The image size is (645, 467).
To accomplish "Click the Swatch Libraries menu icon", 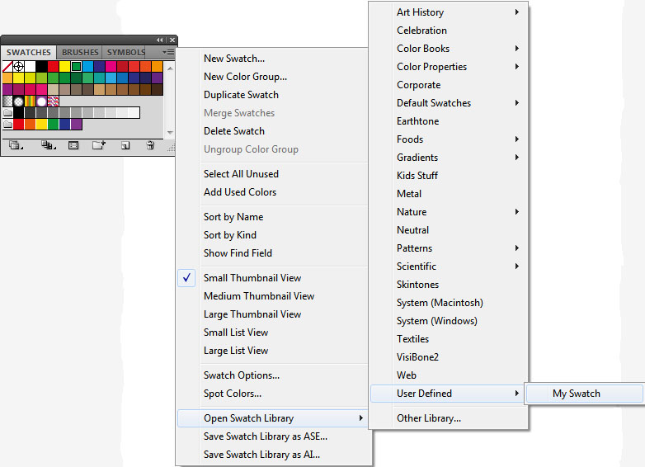I will [15, 145].
